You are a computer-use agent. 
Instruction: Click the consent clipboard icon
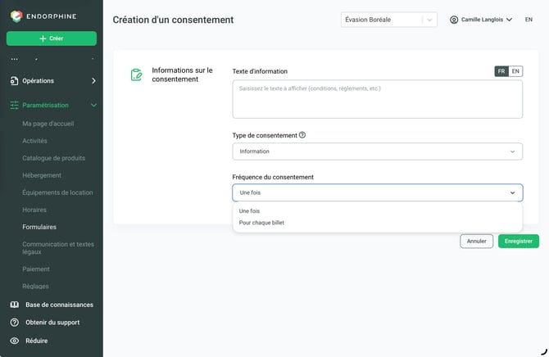[136, 75]
